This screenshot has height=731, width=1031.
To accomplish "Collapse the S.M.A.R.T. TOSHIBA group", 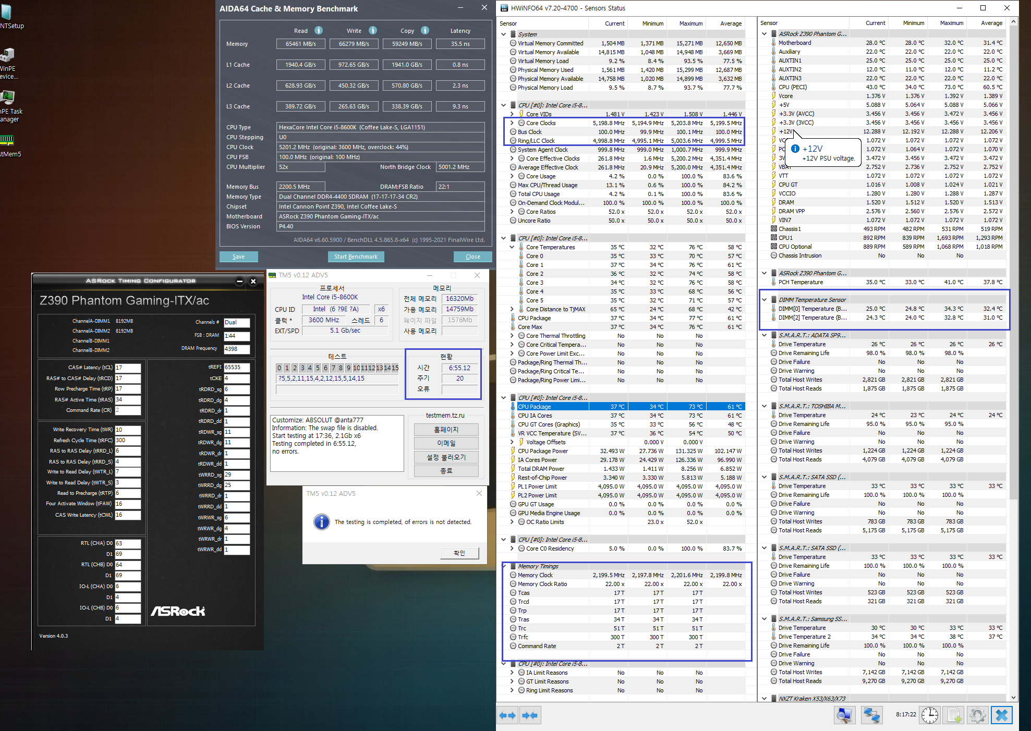I will click(x=765, y=406).
